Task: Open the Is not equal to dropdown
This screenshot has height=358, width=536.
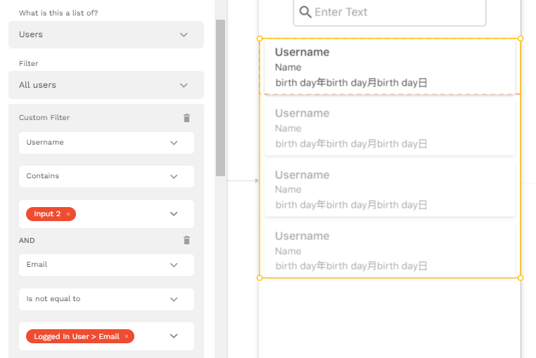Action: pos(106,299)
